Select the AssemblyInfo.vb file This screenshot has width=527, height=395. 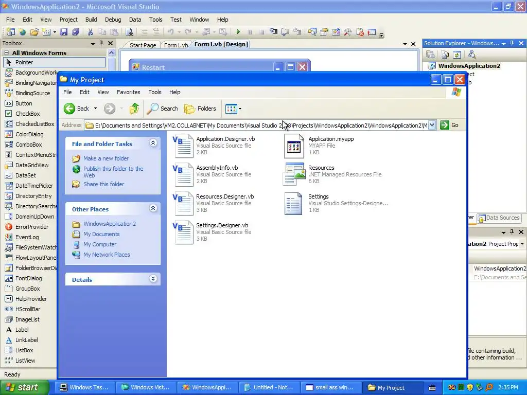pos(213,174)
